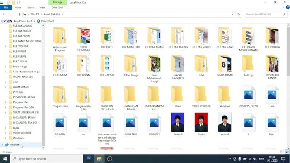Click Local Disk (C:) breadcrumb
This screenshot has width=290, height=163.
[52, 14]
